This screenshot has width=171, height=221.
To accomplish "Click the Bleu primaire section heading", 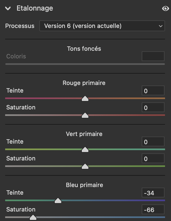I will pyautogui.click(x=85, y=185).
